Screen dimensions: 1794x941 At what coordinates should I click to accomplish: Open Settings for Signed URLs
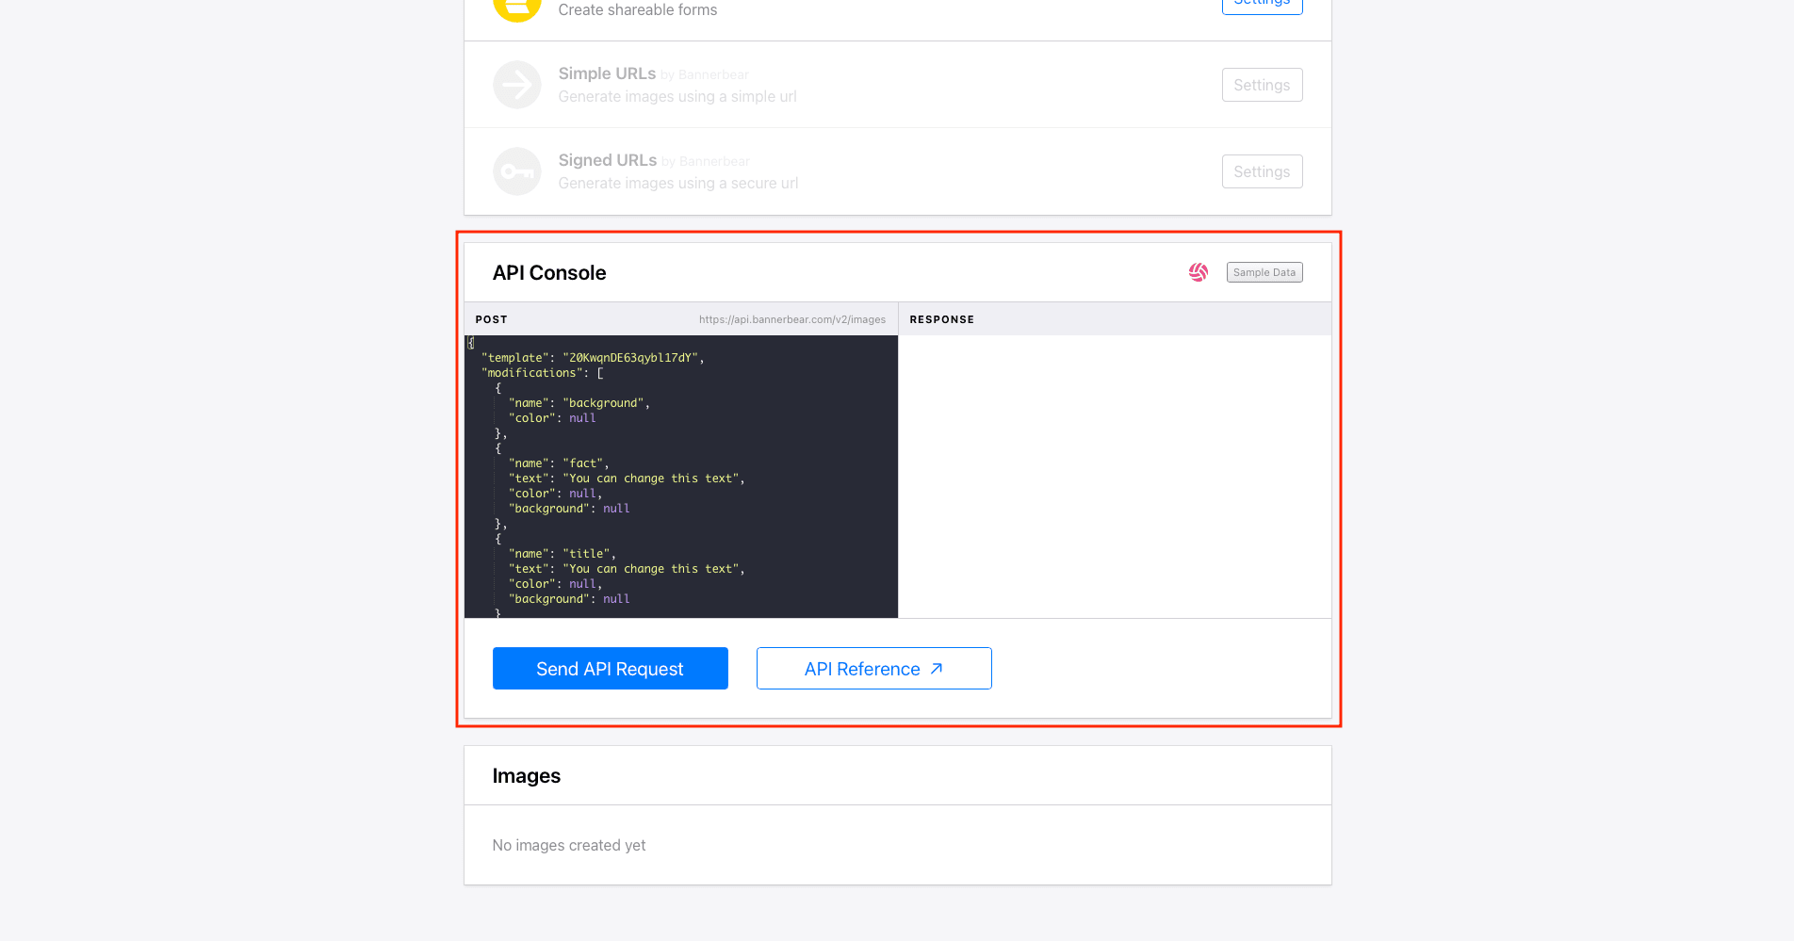click(x=1262, y=170)
